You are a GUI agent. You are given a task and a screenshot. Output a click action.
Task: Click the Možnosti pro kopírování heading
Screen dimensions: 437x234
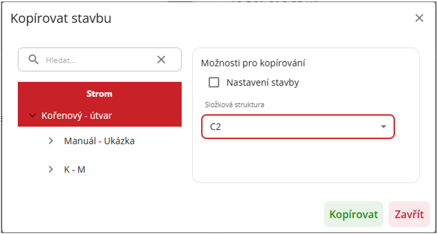coord(253,63)
